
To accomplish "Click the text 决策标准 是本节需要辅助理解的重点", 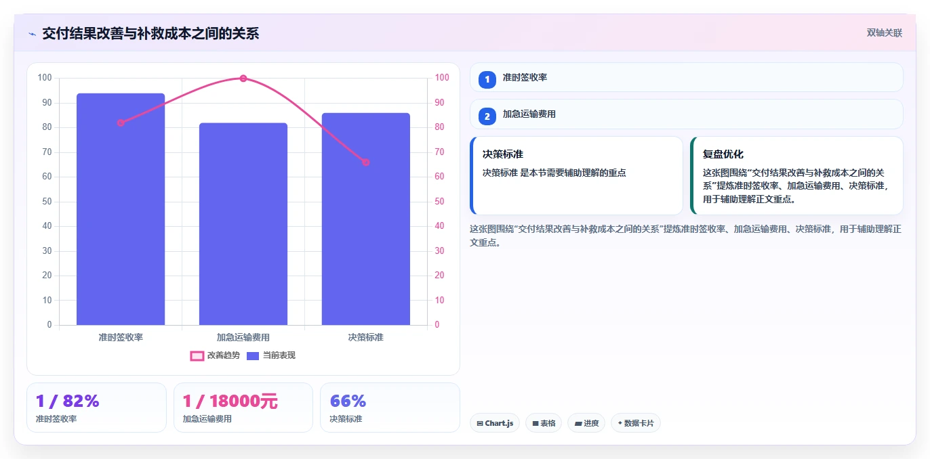I will pyautogui.click(x=554, y=173).
